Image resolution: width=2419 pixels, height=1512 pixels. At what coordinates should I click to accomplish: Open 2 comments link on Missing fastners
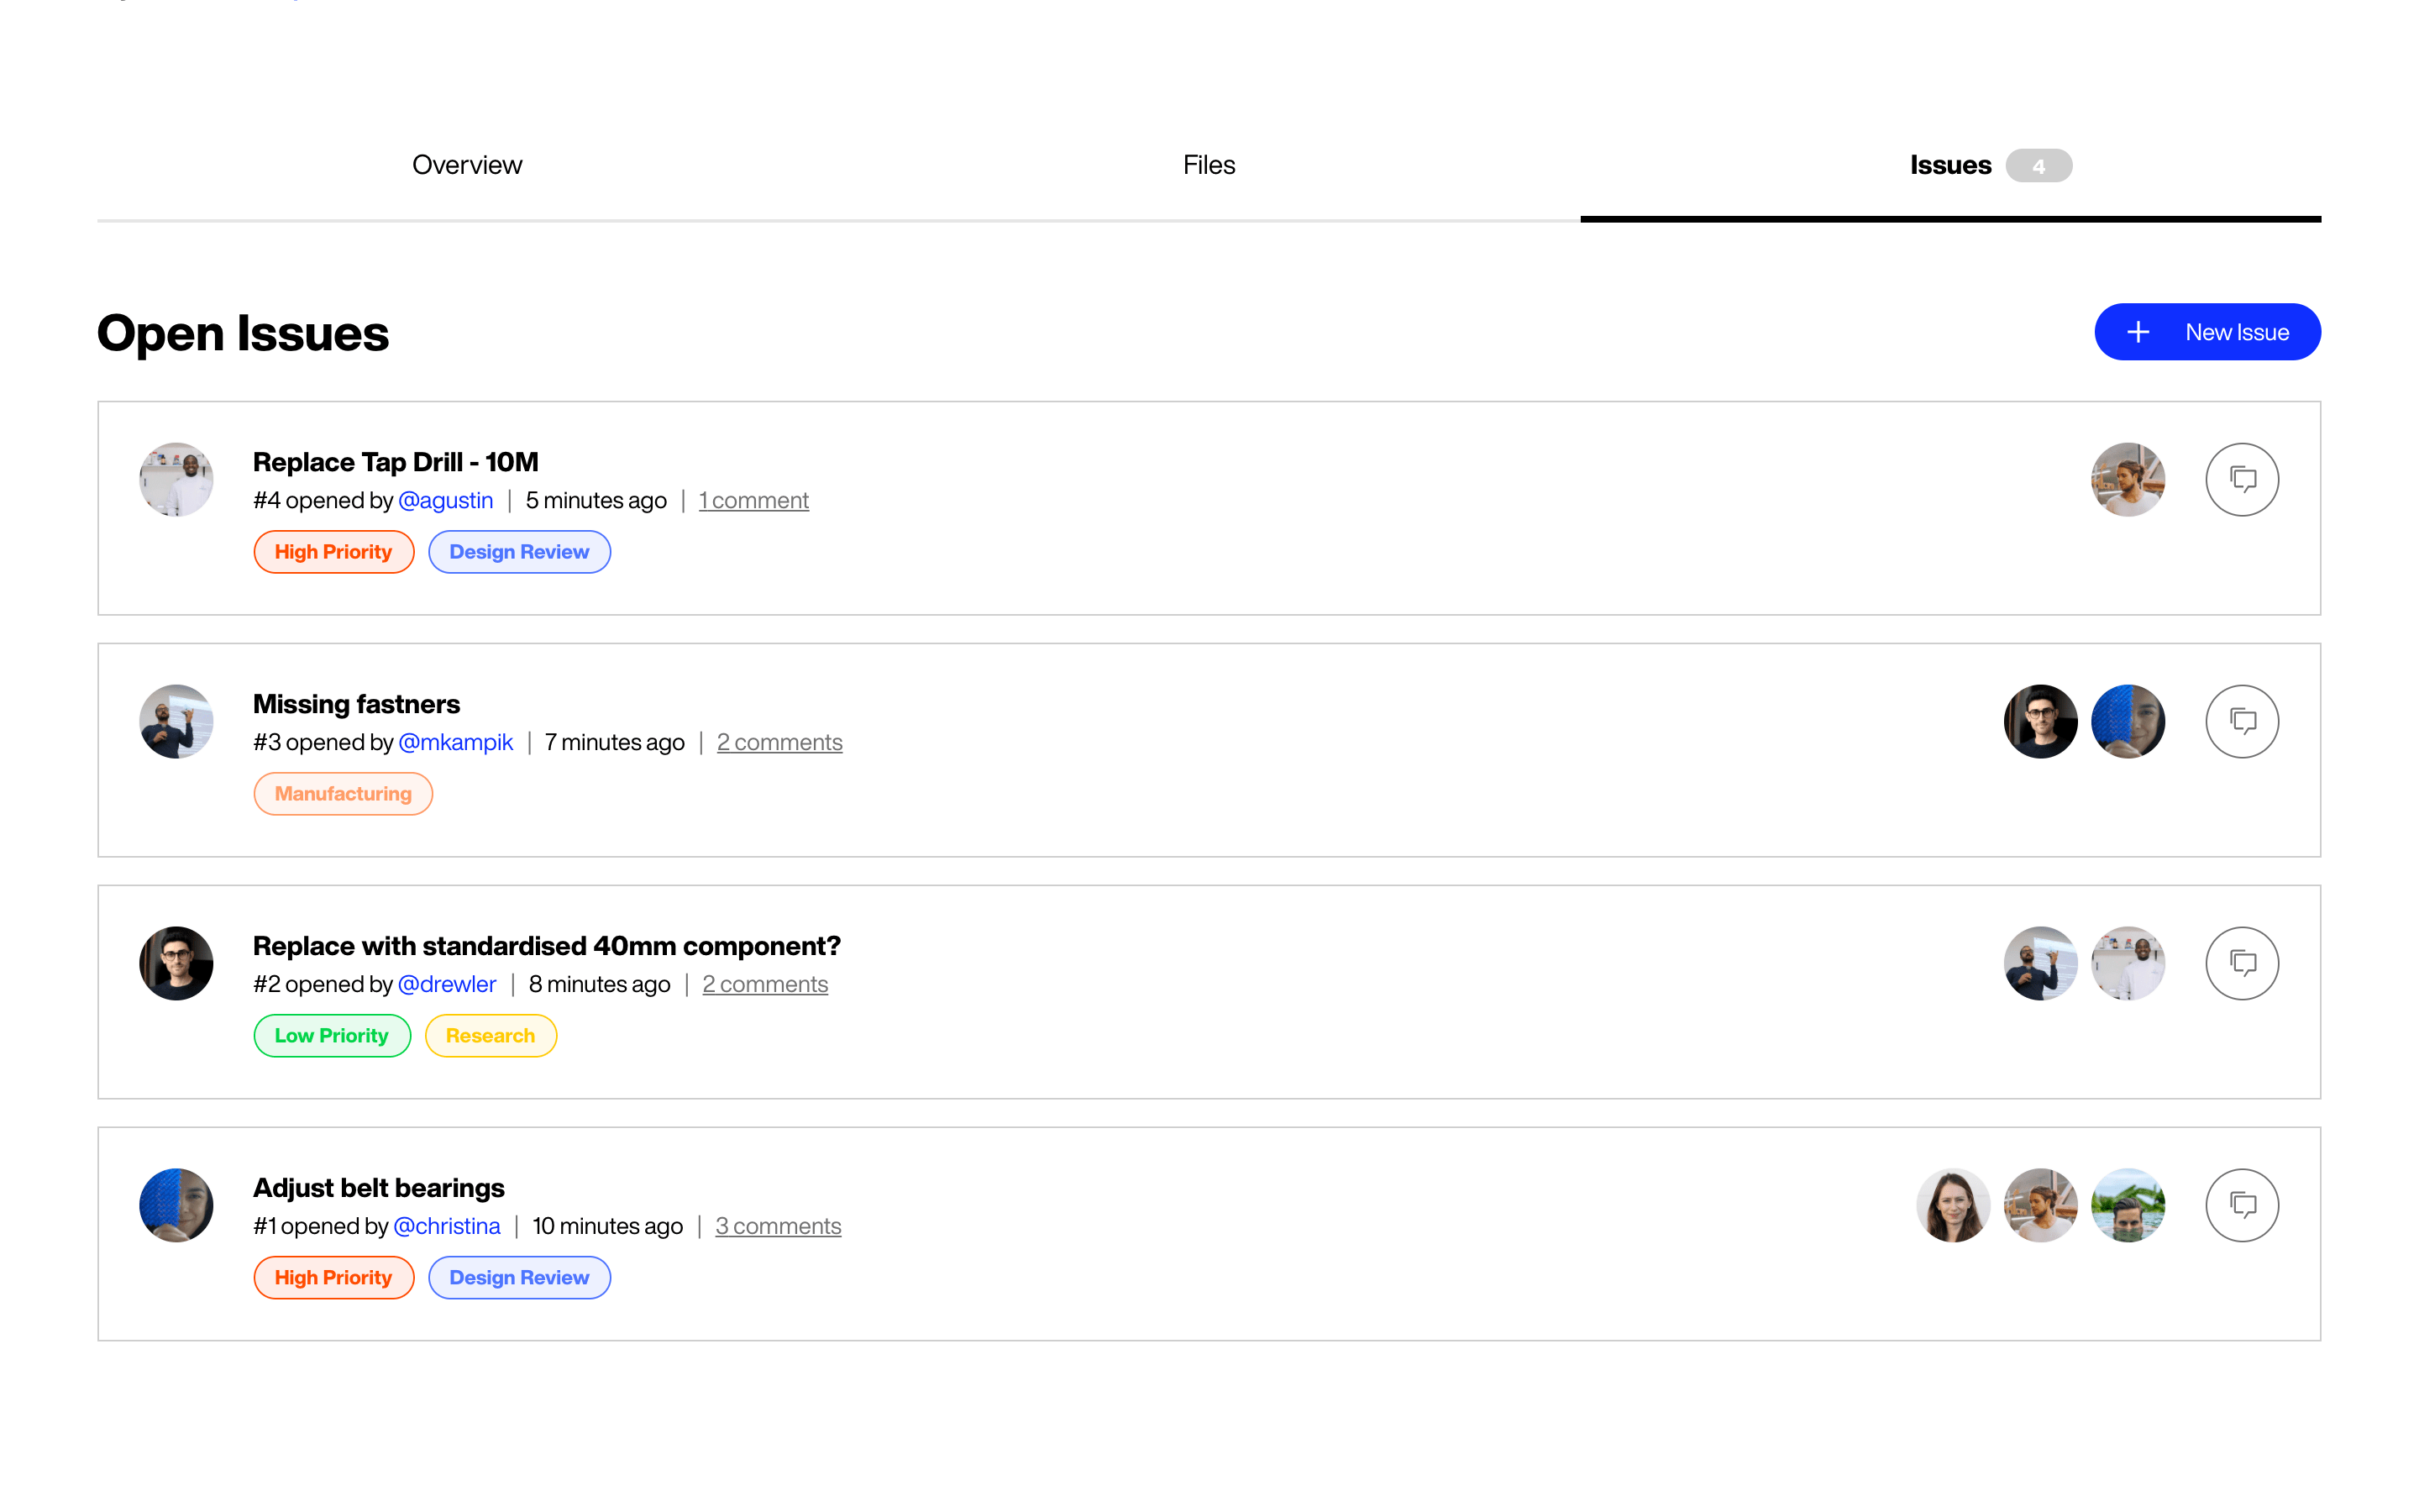click(x=779, y=742)
